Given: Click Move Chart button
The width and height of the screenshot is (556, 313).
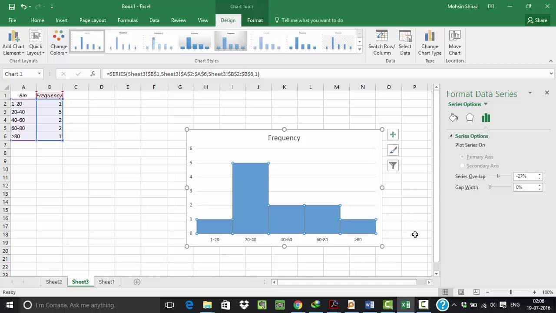Looking at the screenshot, I should point(455,43).
